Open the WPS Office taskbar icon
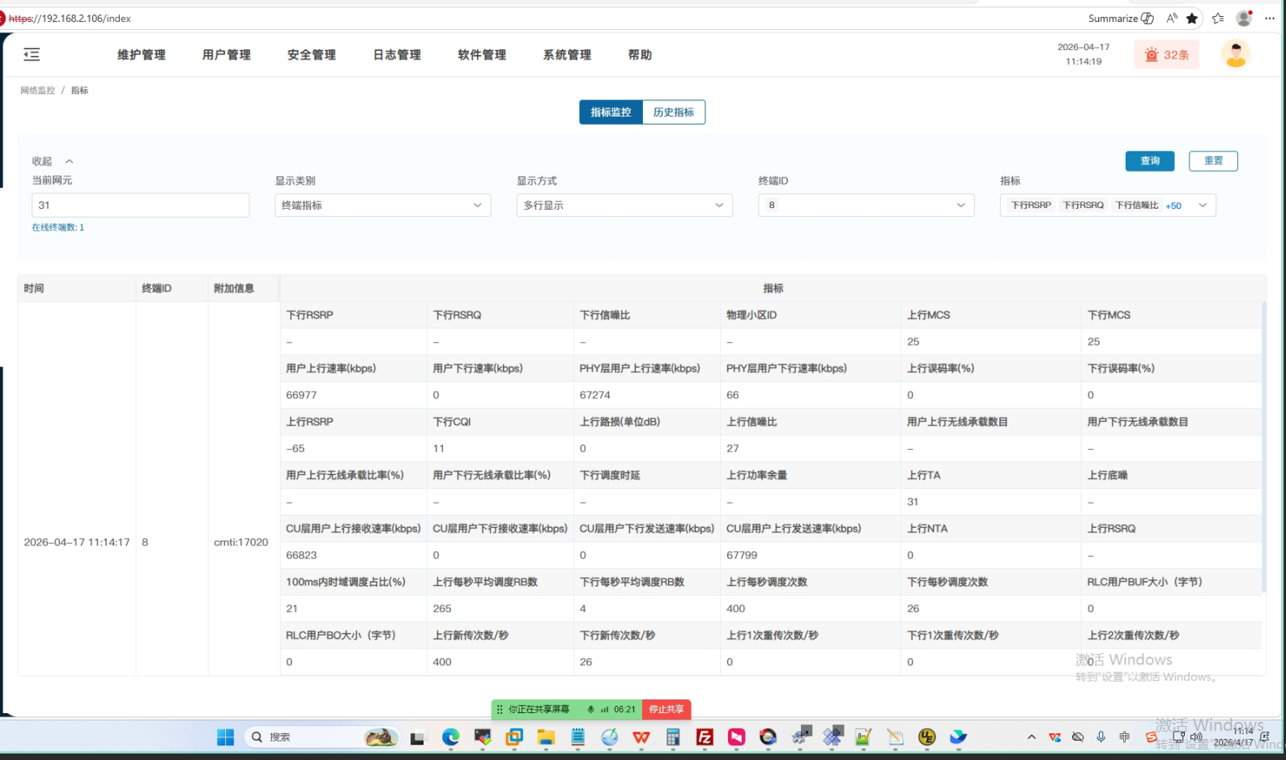This screenshot has height=760, width=1286. 641,737
